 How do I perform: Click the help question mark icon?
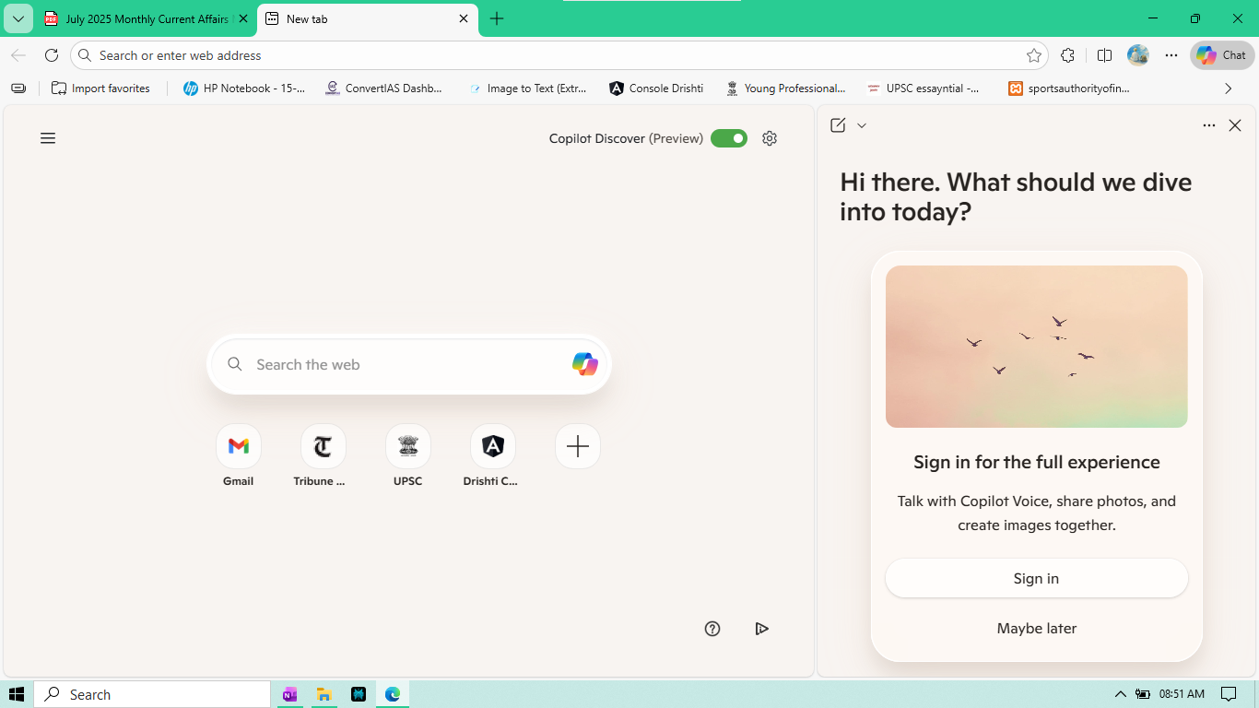pos(712,629)
